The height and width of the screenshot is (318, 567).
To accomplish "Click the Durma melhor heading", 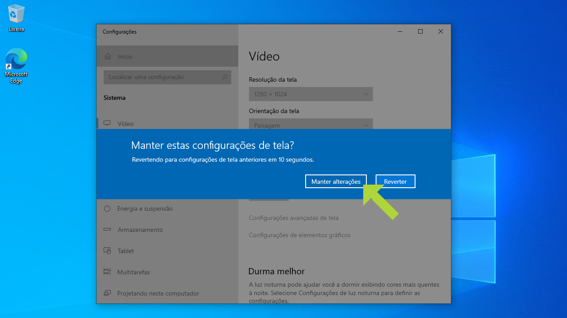I will (276, 271).
